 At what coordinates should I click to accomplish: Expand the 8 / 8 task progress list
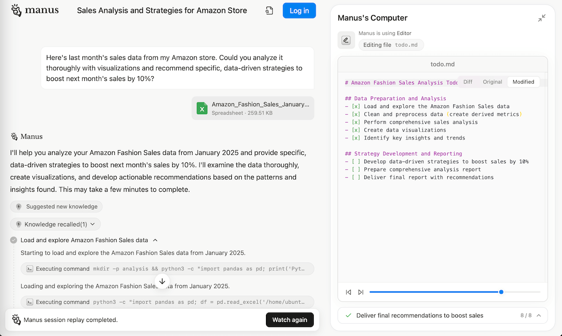click(x=539, y=315)
